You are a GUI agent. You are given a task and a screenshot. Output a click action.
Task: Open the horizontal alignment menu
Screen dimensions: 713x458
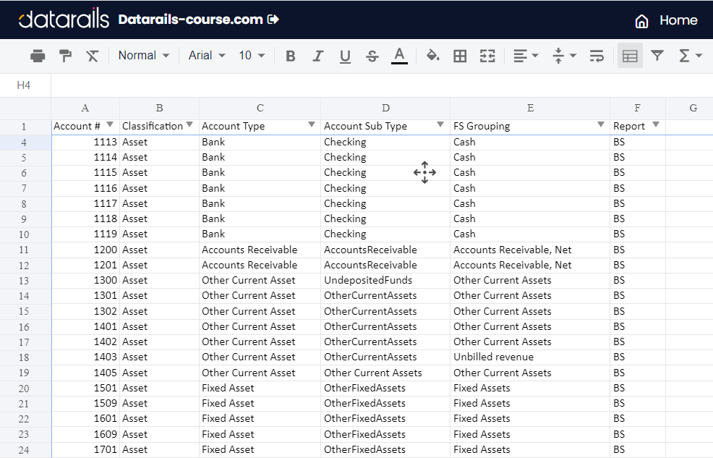click(525, 56)
